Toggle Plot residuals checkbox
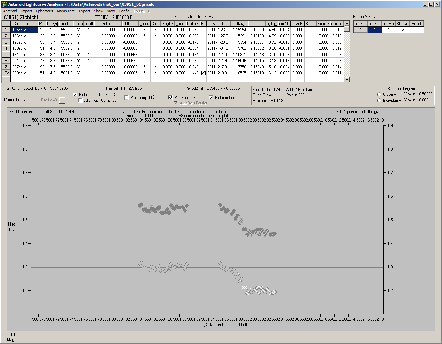The image size is (442, 344). tap(211, 98)
